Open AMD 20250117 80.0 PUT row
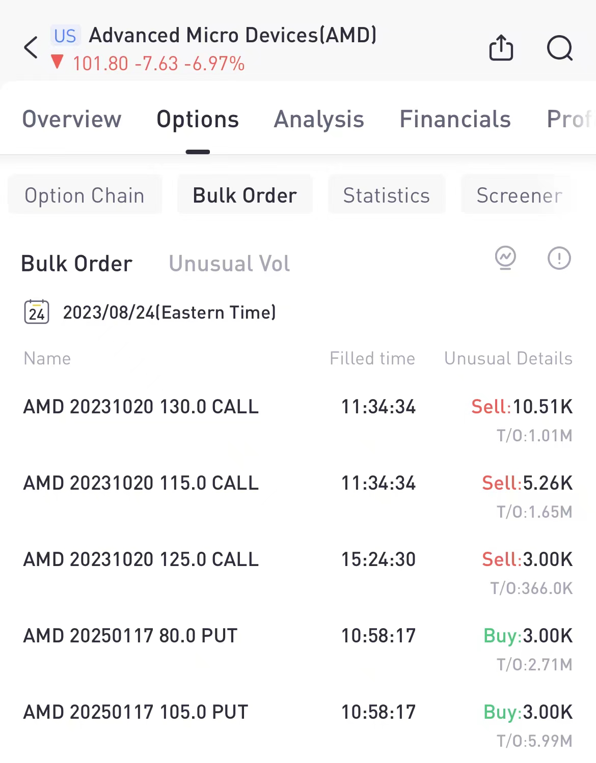 point(130,636)
